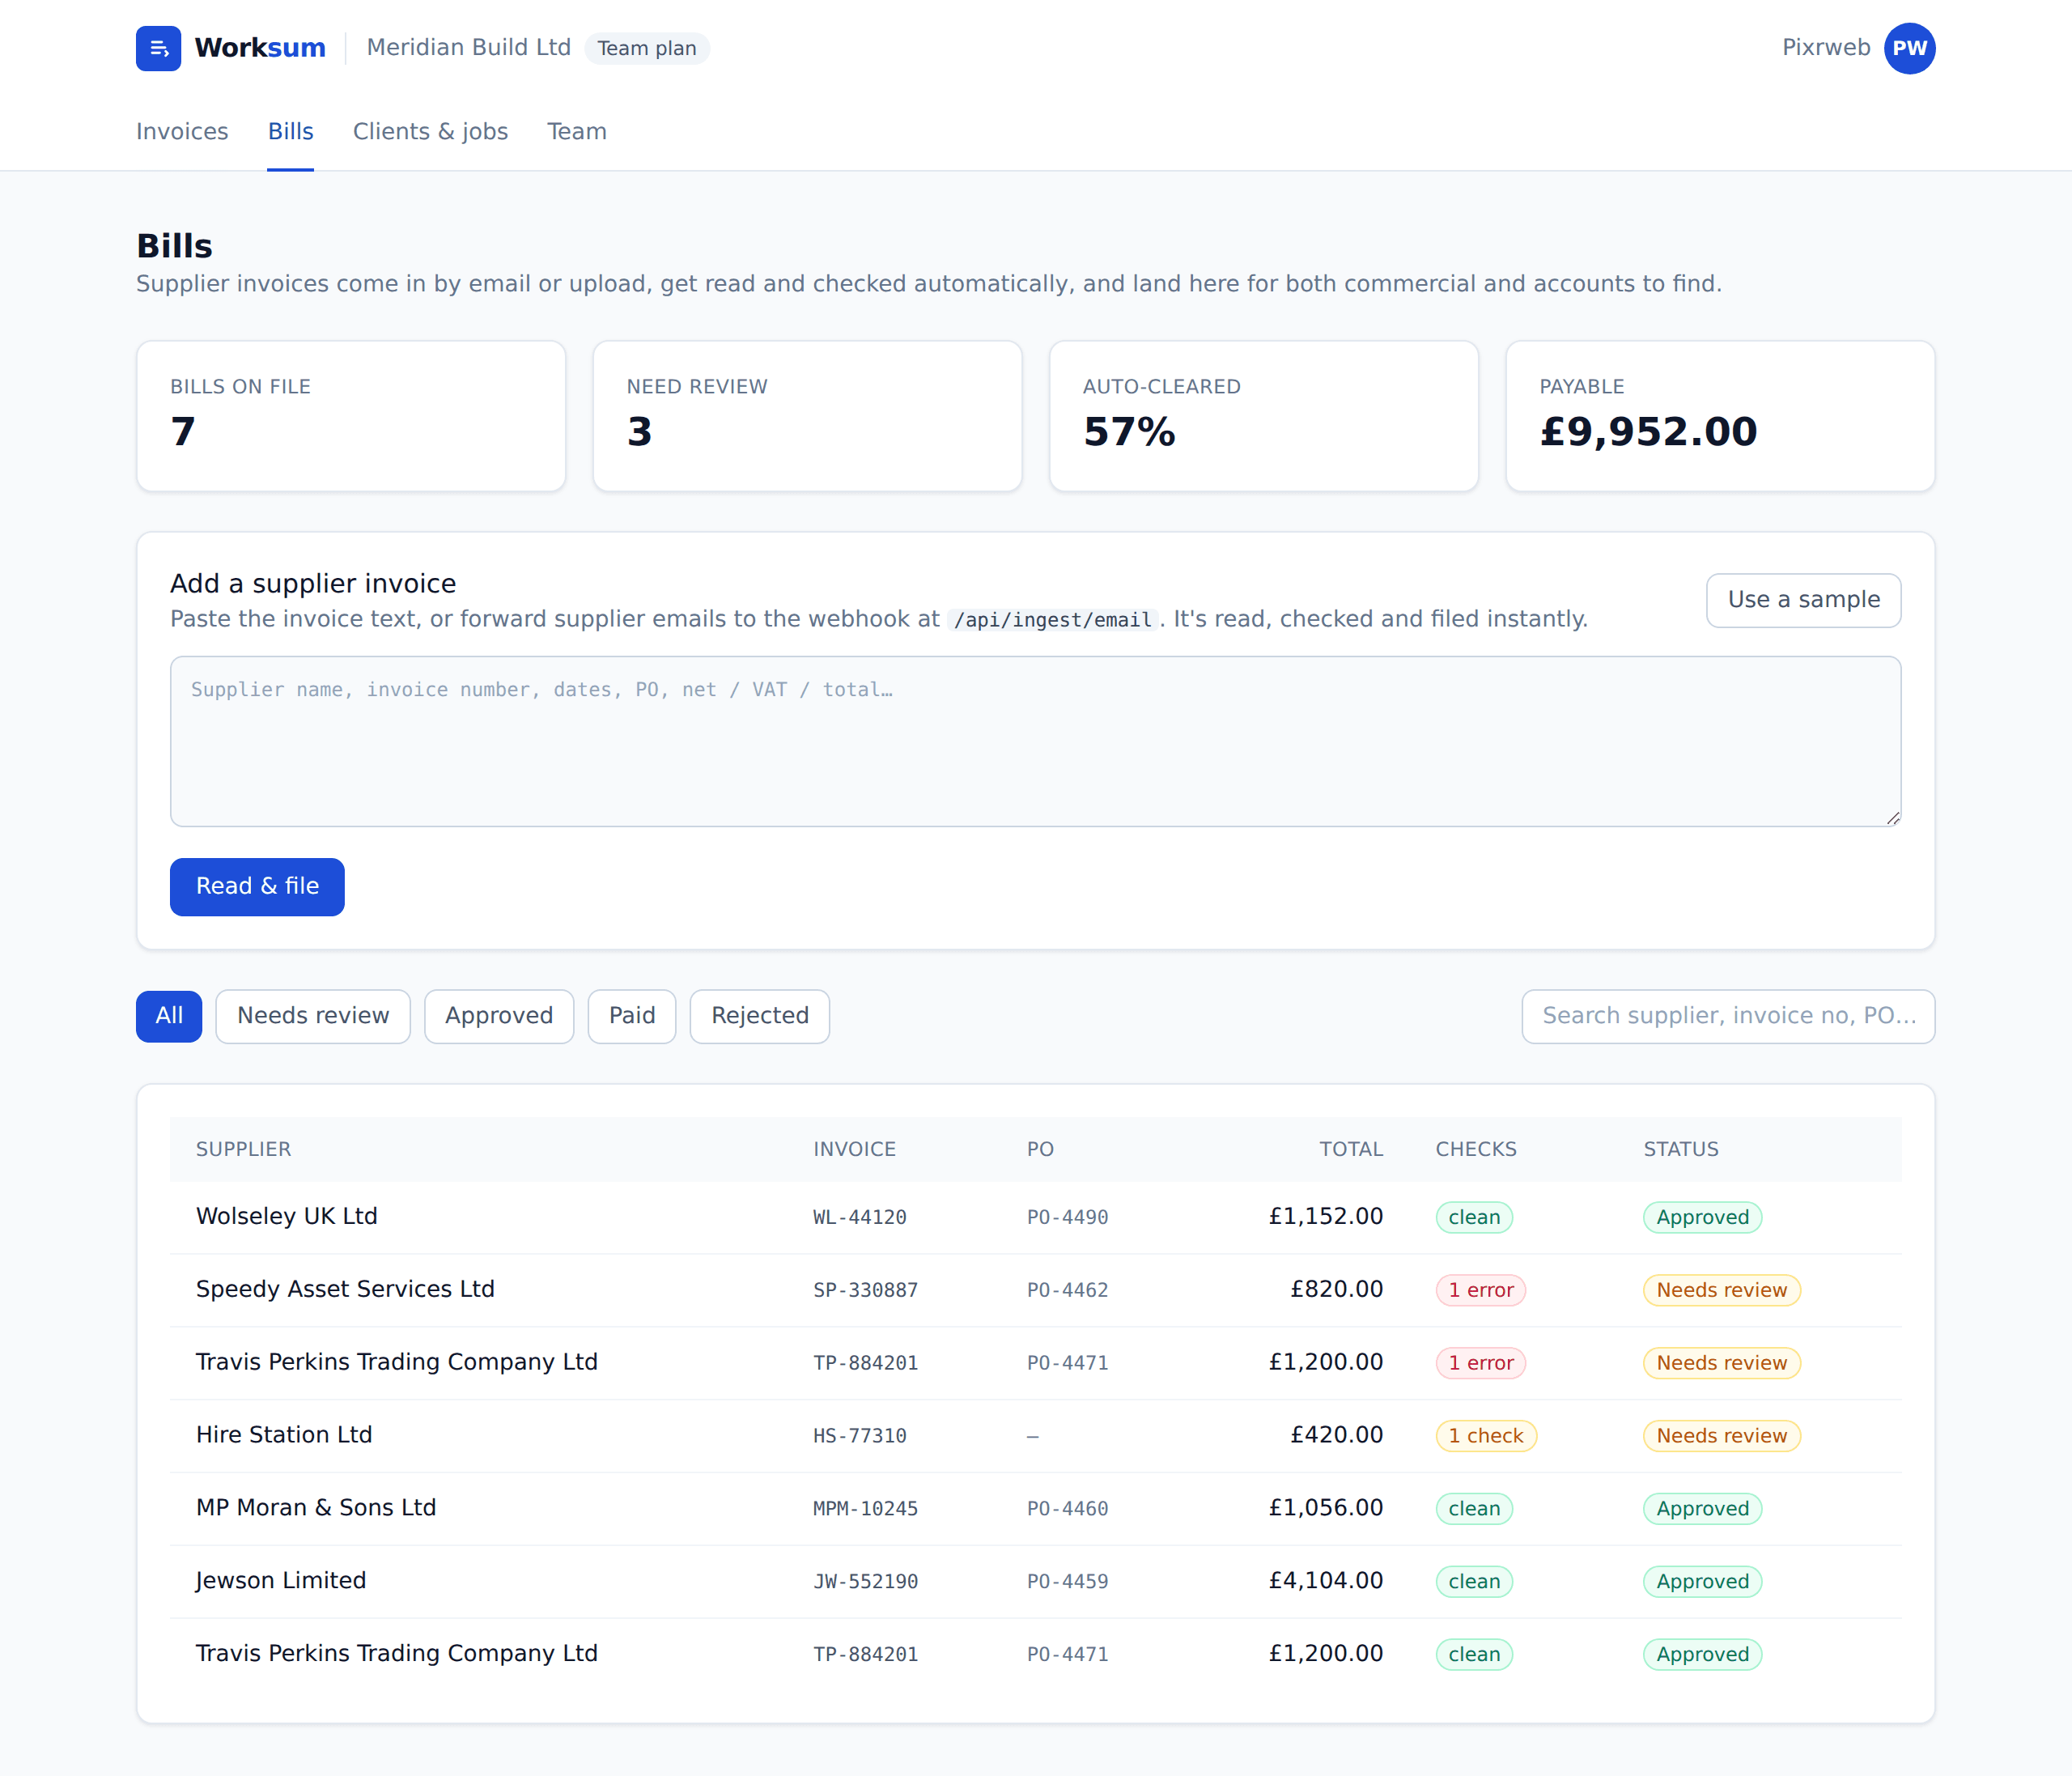The height and width of the screenshot is (1776, 2072).
Task: Click Needs review status for Hire Station
Action: (1722, 1436)
